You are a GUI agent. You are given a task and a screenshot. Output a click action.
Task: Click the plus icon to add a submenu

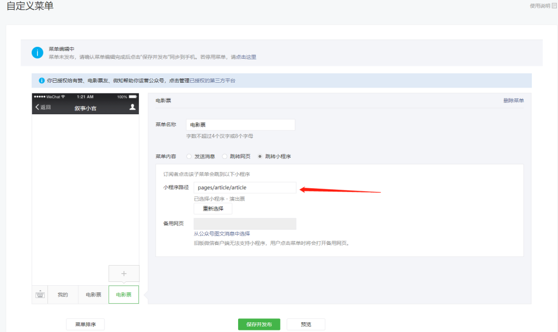tap(124, 273)
